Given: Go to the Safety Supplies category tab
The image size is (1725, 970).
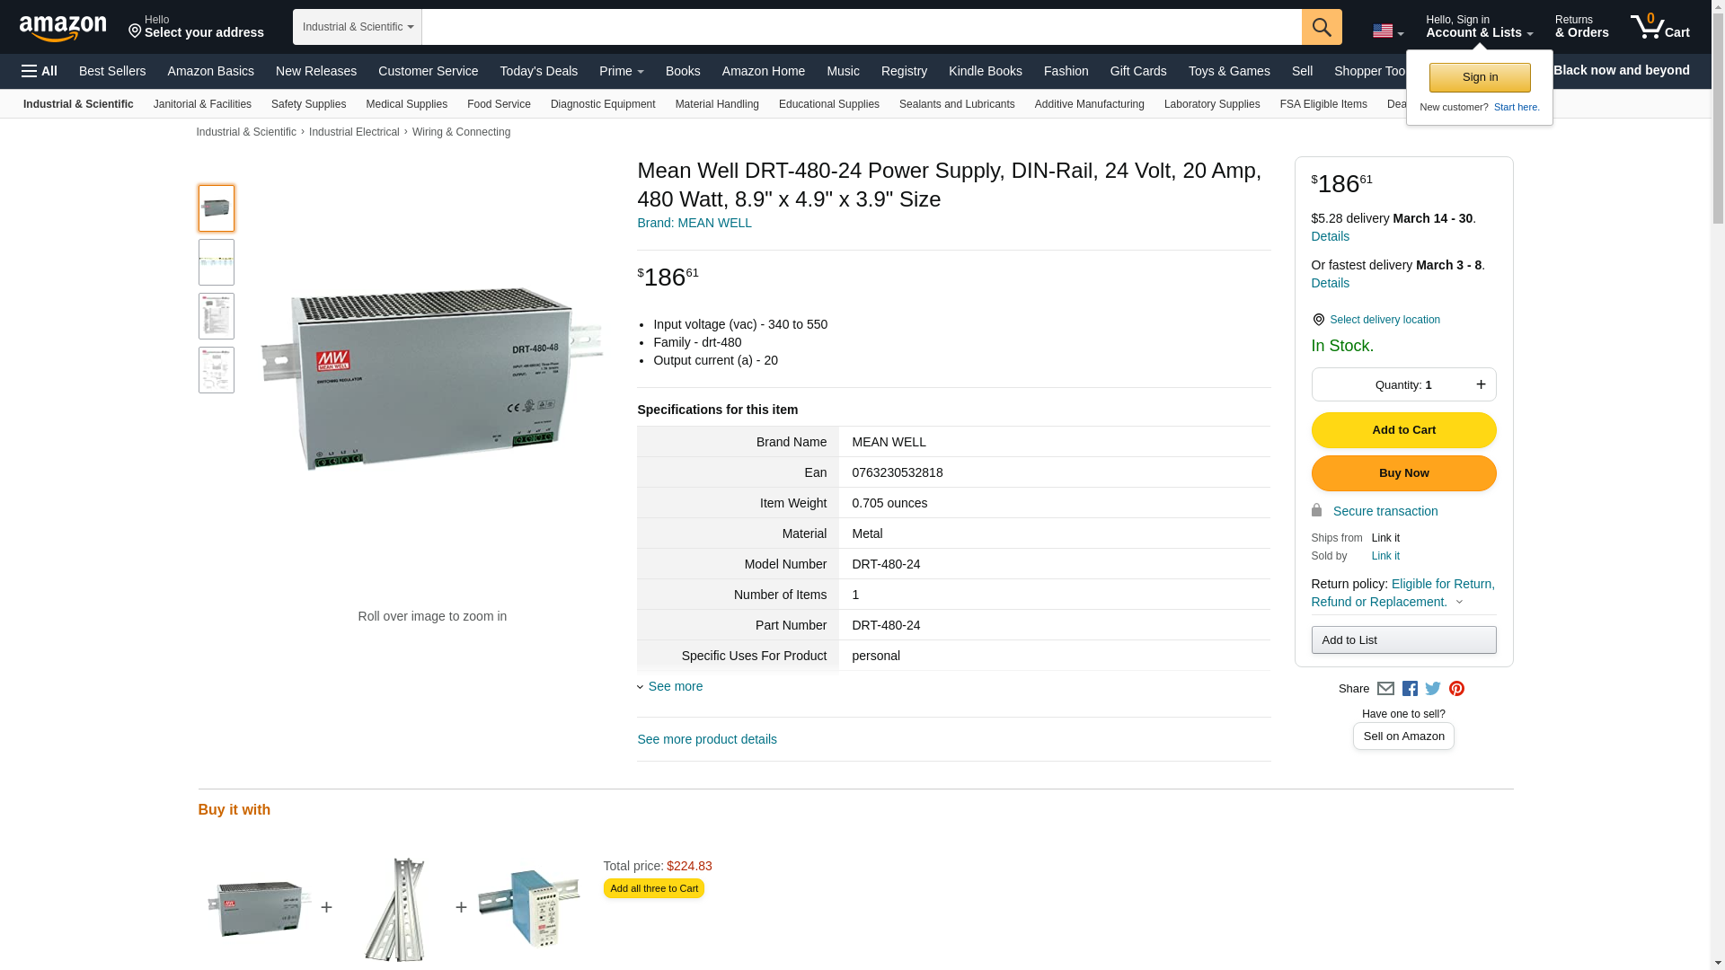Looking at the screenshot, I should coord(308,104).
